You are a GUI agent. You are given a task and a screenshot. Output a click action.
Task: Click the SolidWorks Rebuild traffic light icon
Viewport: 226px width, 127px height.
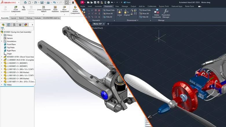coord(73,2)
